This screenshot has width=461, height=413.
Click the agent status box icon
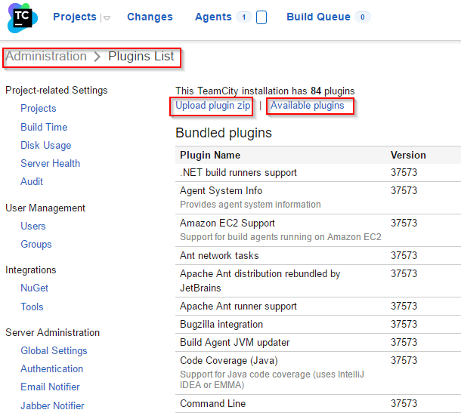click(261, 17)
